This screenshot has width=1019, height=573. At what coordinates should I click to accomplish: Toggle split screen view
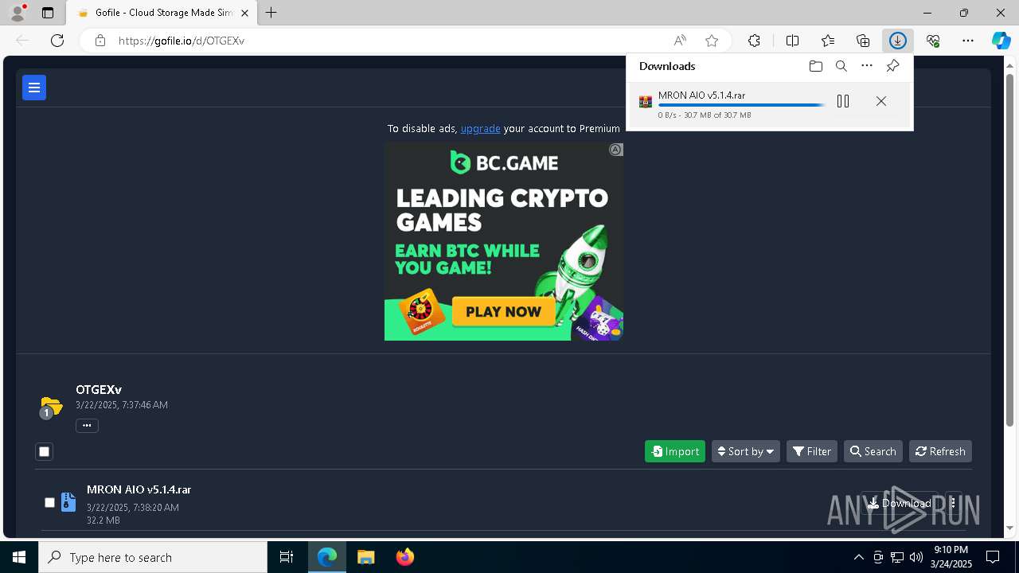click(793, 41)
